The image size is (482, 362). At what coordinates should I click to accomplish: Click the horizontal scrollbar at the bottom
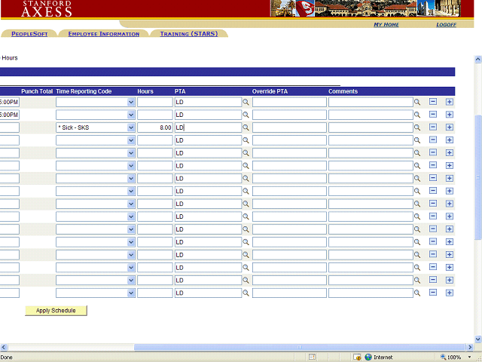click(x=226, y=346)
